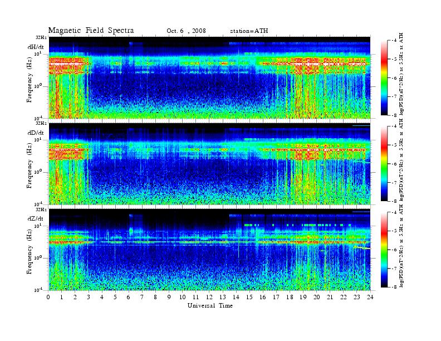This screenshot has height=341, width=441.
Task: Click the dD/dt panel color scale bar
Action: [x=384, y=164]
